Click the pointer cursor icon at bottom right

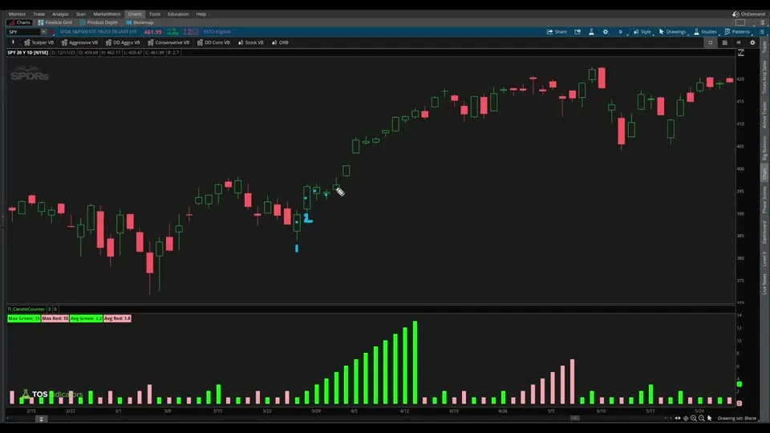click(709, 419)
